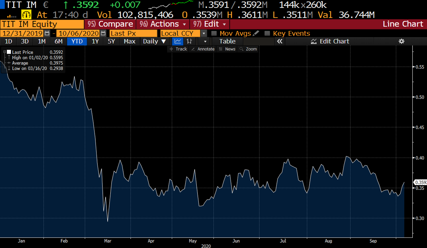The image size is (427, 248).
Task: Click the 0.40 label on the price axis
Action: (420, 158)
